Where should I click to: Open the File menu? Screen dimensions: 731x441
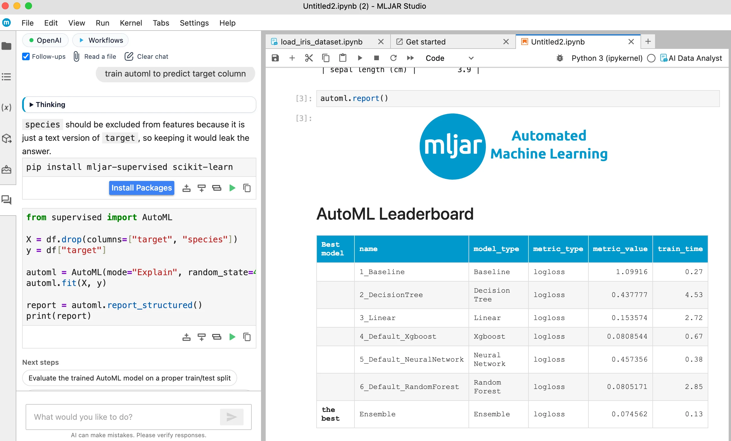click(x=28, y=23)
